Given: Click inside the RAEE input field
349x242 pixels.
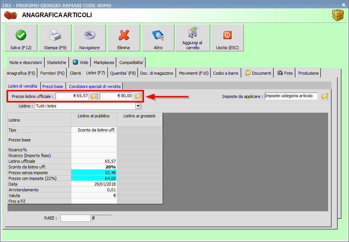Looking at the screenshot, I should [75, 218].
